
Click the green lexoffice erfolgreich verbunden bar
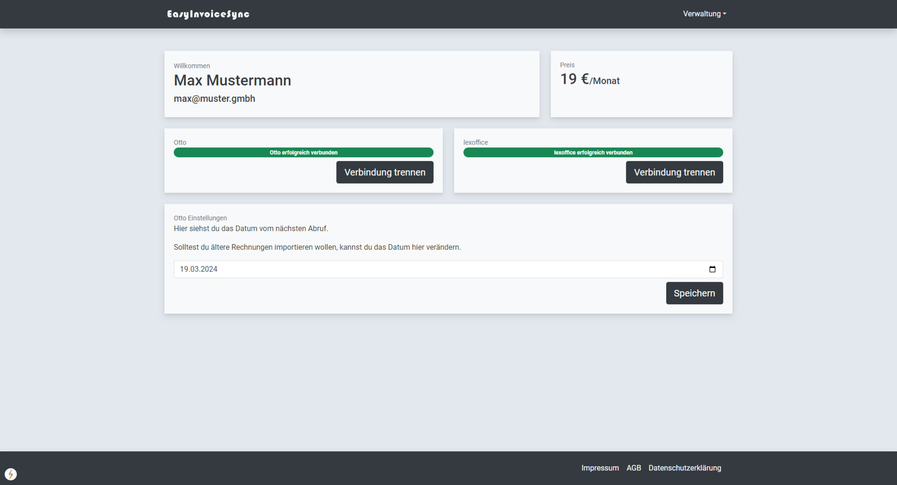[593, 153]
